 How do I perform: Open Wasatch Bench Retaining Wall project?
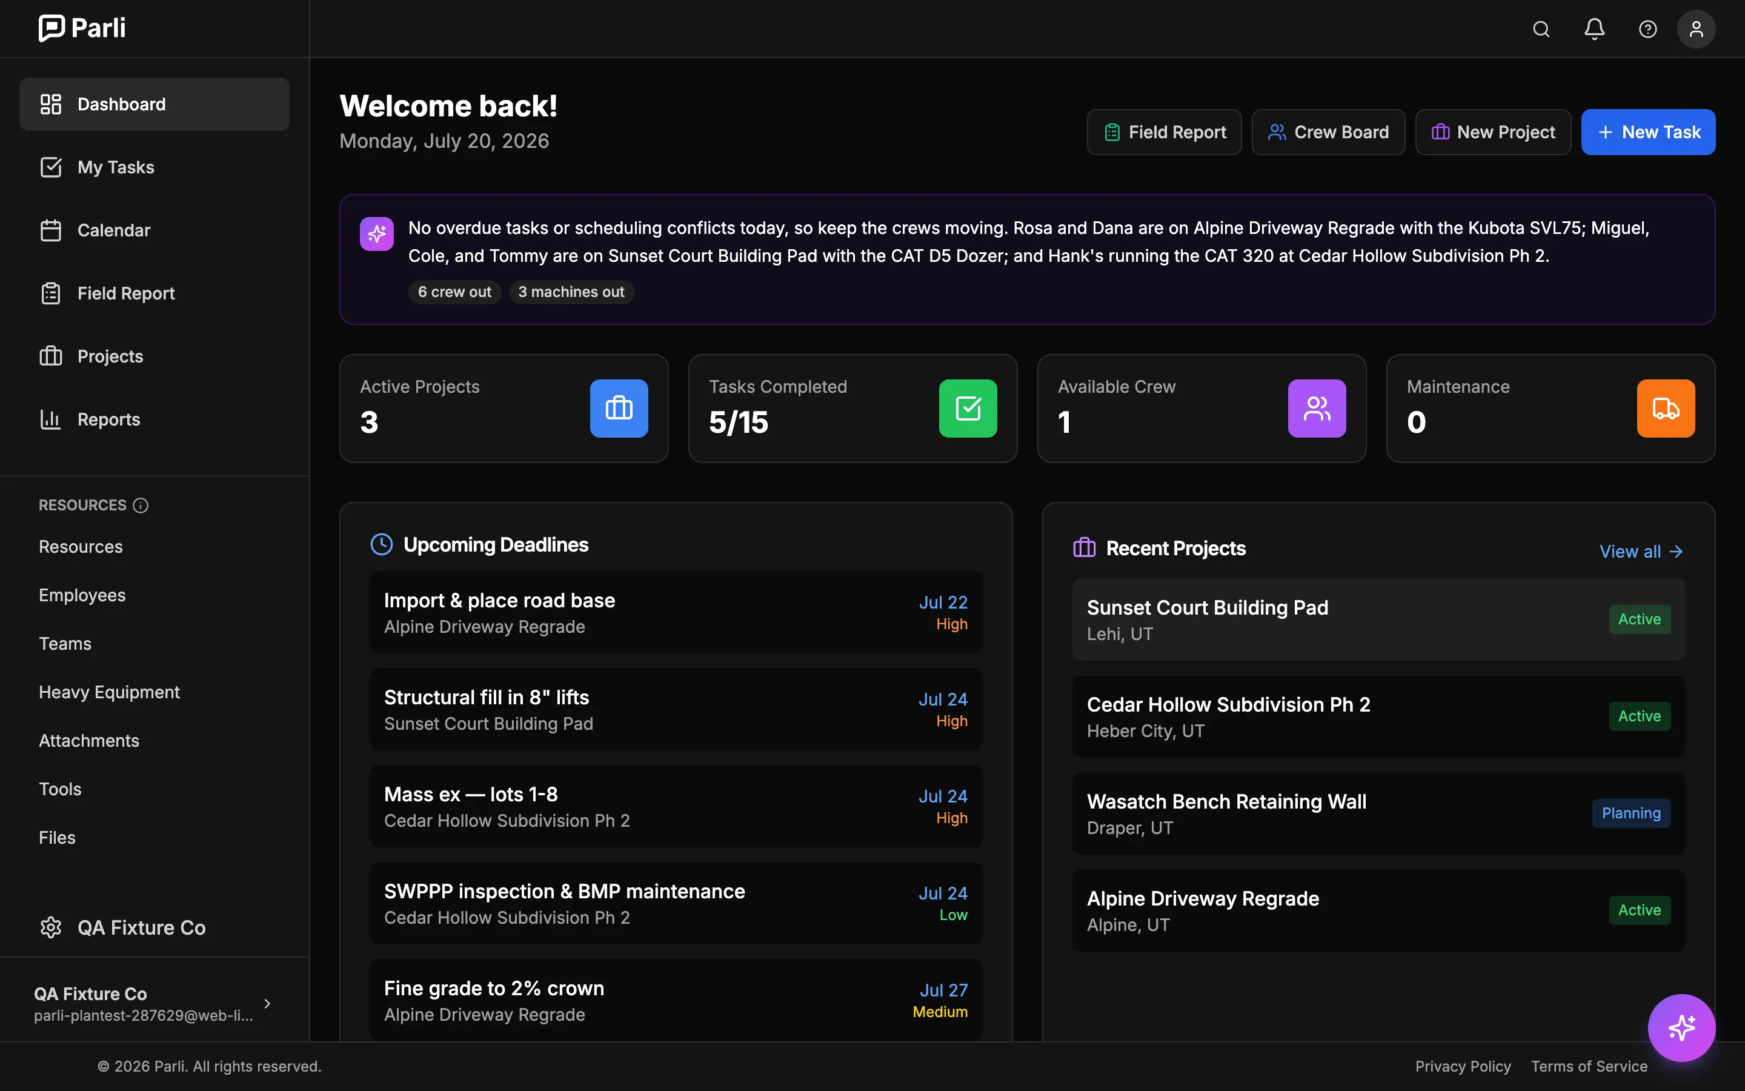[1378, 813]
